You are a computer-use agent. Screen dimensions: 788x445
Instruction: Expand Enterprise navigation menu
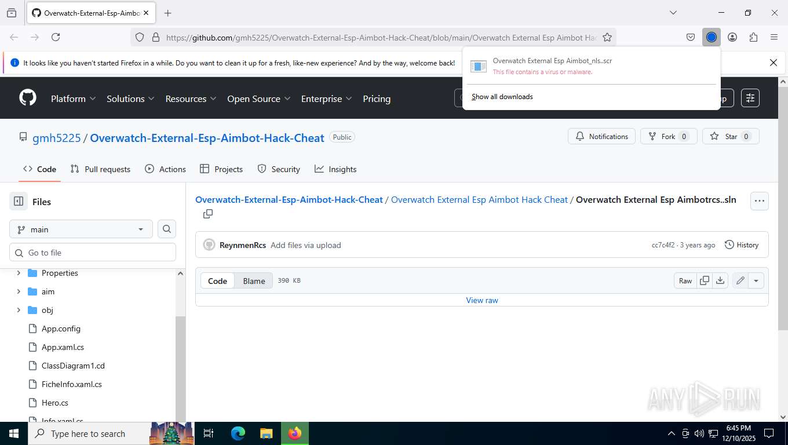pos(326,99)
